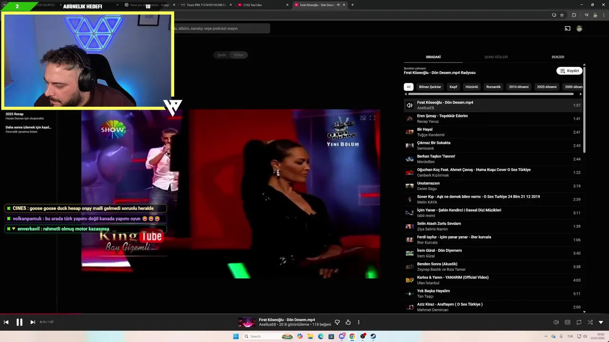The height and width of the screenshot is (342, 609).
Task: Play Çıkmaz Bir Sokakta by Semicenk
Action: tap(493, 145)
